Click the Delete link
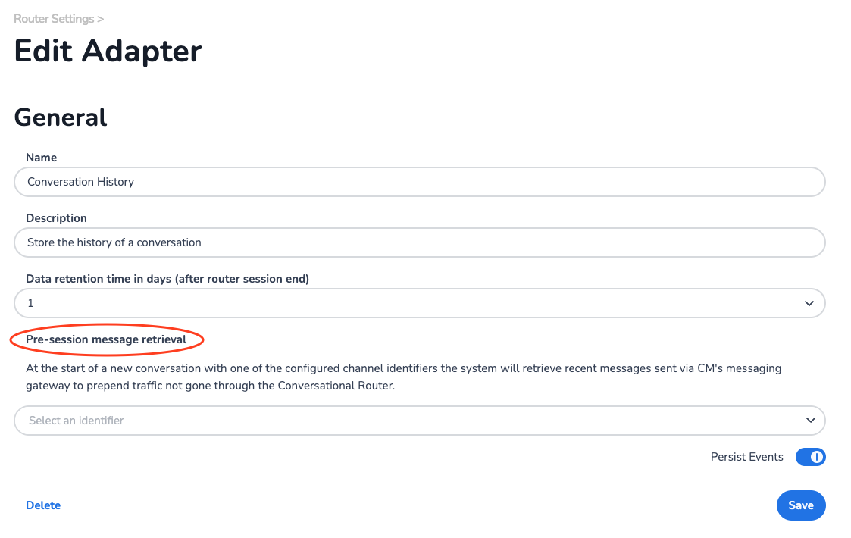 (x=43, y=505)
